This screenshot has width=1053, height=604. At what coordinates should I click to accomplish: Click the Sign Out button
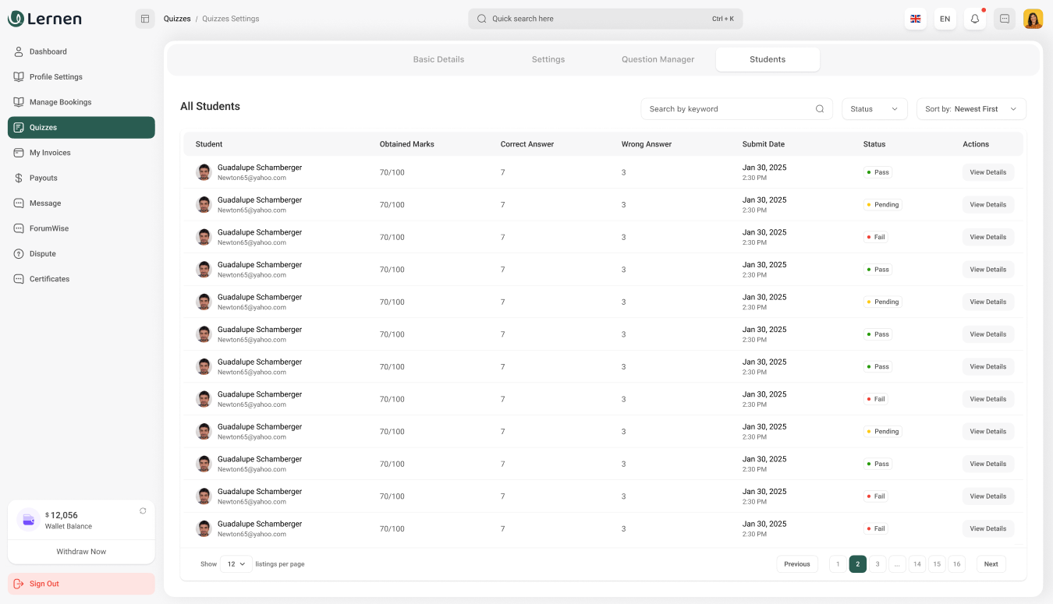click(x=81, y=584)
